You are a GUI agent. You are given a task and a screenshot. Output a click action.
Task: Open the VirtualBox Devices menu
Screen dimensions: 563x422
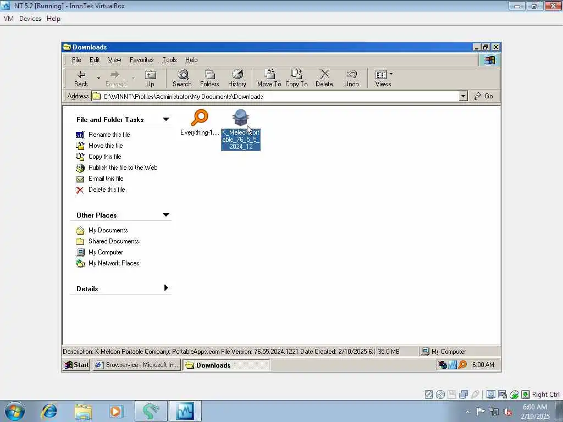(30, 19)
